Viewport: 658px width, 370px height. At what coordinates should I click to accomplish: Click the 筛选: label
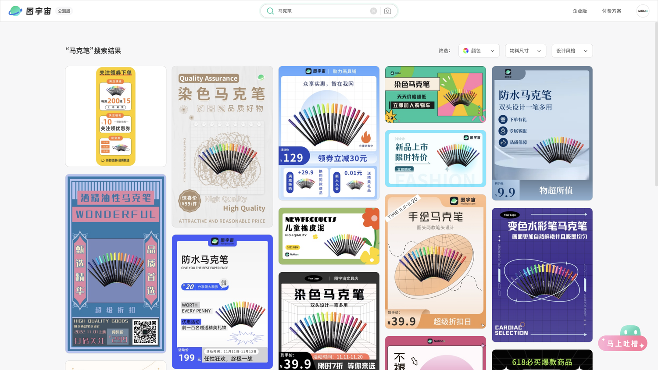click(444, 51)
